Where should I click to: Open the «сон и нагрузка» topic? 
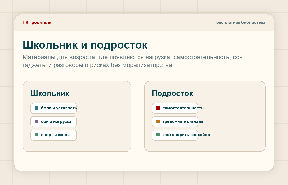[54, 122]
